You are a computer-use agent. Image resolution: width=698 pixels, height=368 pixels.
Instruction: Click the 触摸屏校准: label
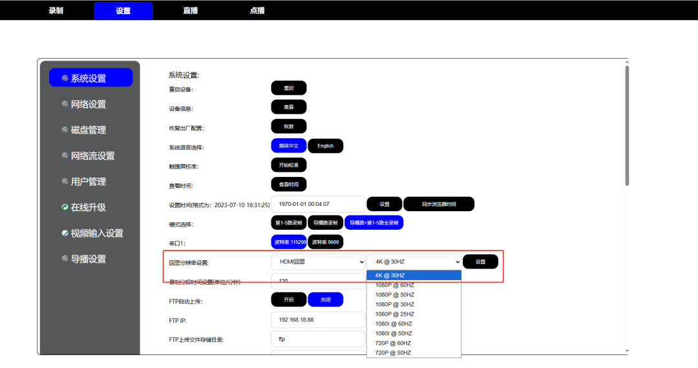(184, 167)
